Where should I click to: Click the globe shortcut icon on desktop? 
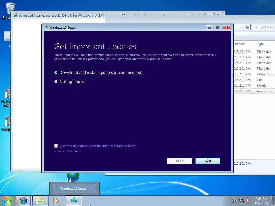point(73,177)
